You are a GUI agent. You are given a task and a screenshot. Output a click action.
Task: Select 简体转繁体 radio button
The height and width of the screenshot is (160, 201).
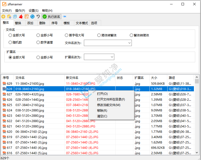click(x=107, y=35)
